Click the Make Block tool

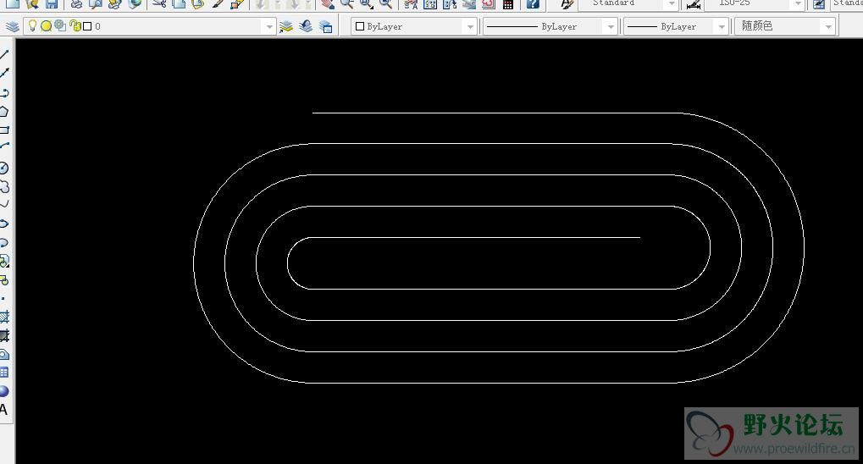[4, 280]
